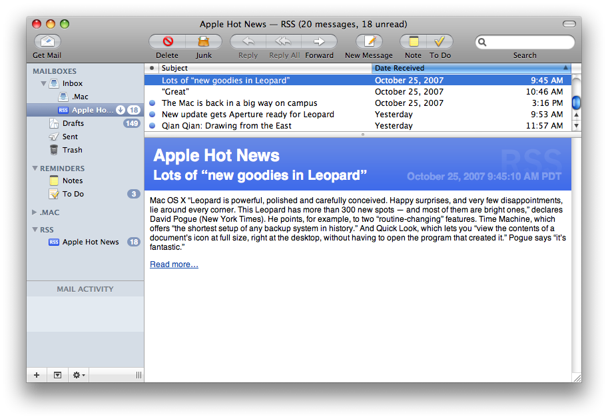Click the Read more… link
608x419 pixels.
(x=174, y=264)
